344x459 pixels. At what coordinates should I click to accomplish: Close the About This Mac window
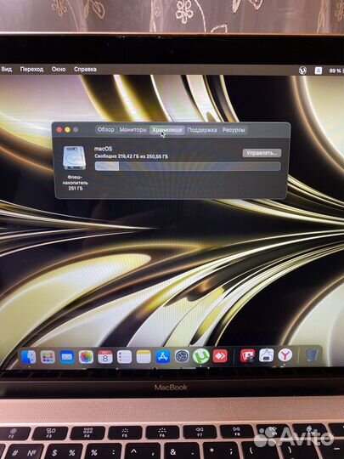pos(59,130)
